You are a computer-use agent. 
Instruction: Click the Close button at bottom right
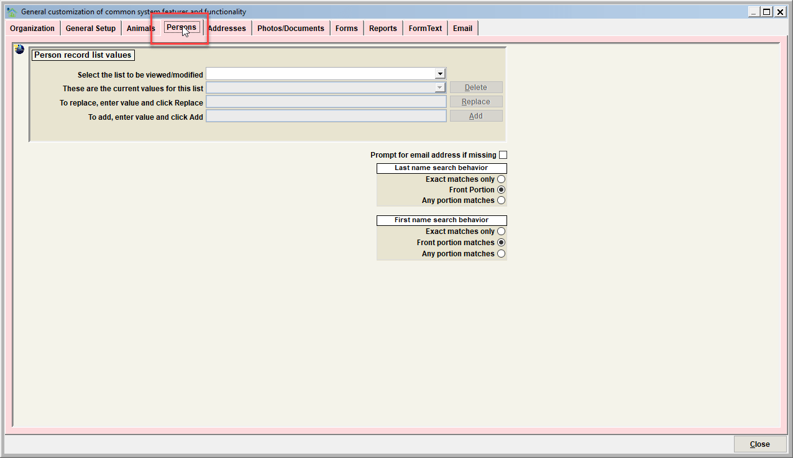(759, 444)
